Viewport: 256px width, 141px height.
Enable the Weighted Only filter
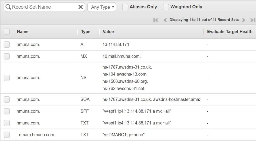click(166, 7)
